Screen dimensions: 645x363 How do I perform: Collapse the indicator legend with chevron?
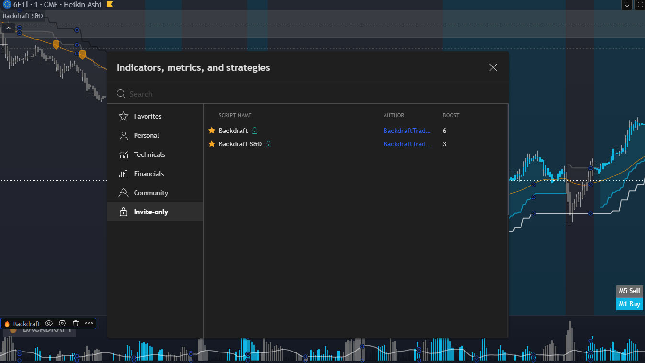8,28
